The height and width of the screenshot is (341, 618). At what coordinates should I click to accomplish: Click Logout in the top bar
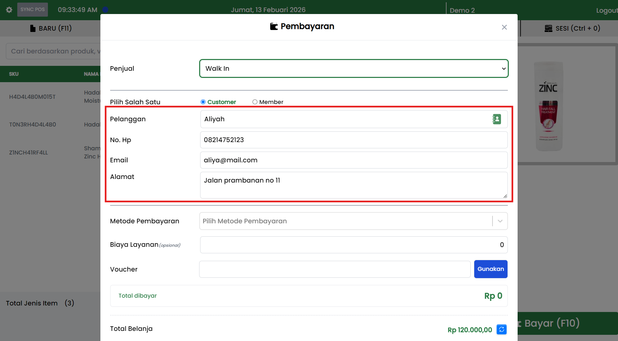point(606,10)
